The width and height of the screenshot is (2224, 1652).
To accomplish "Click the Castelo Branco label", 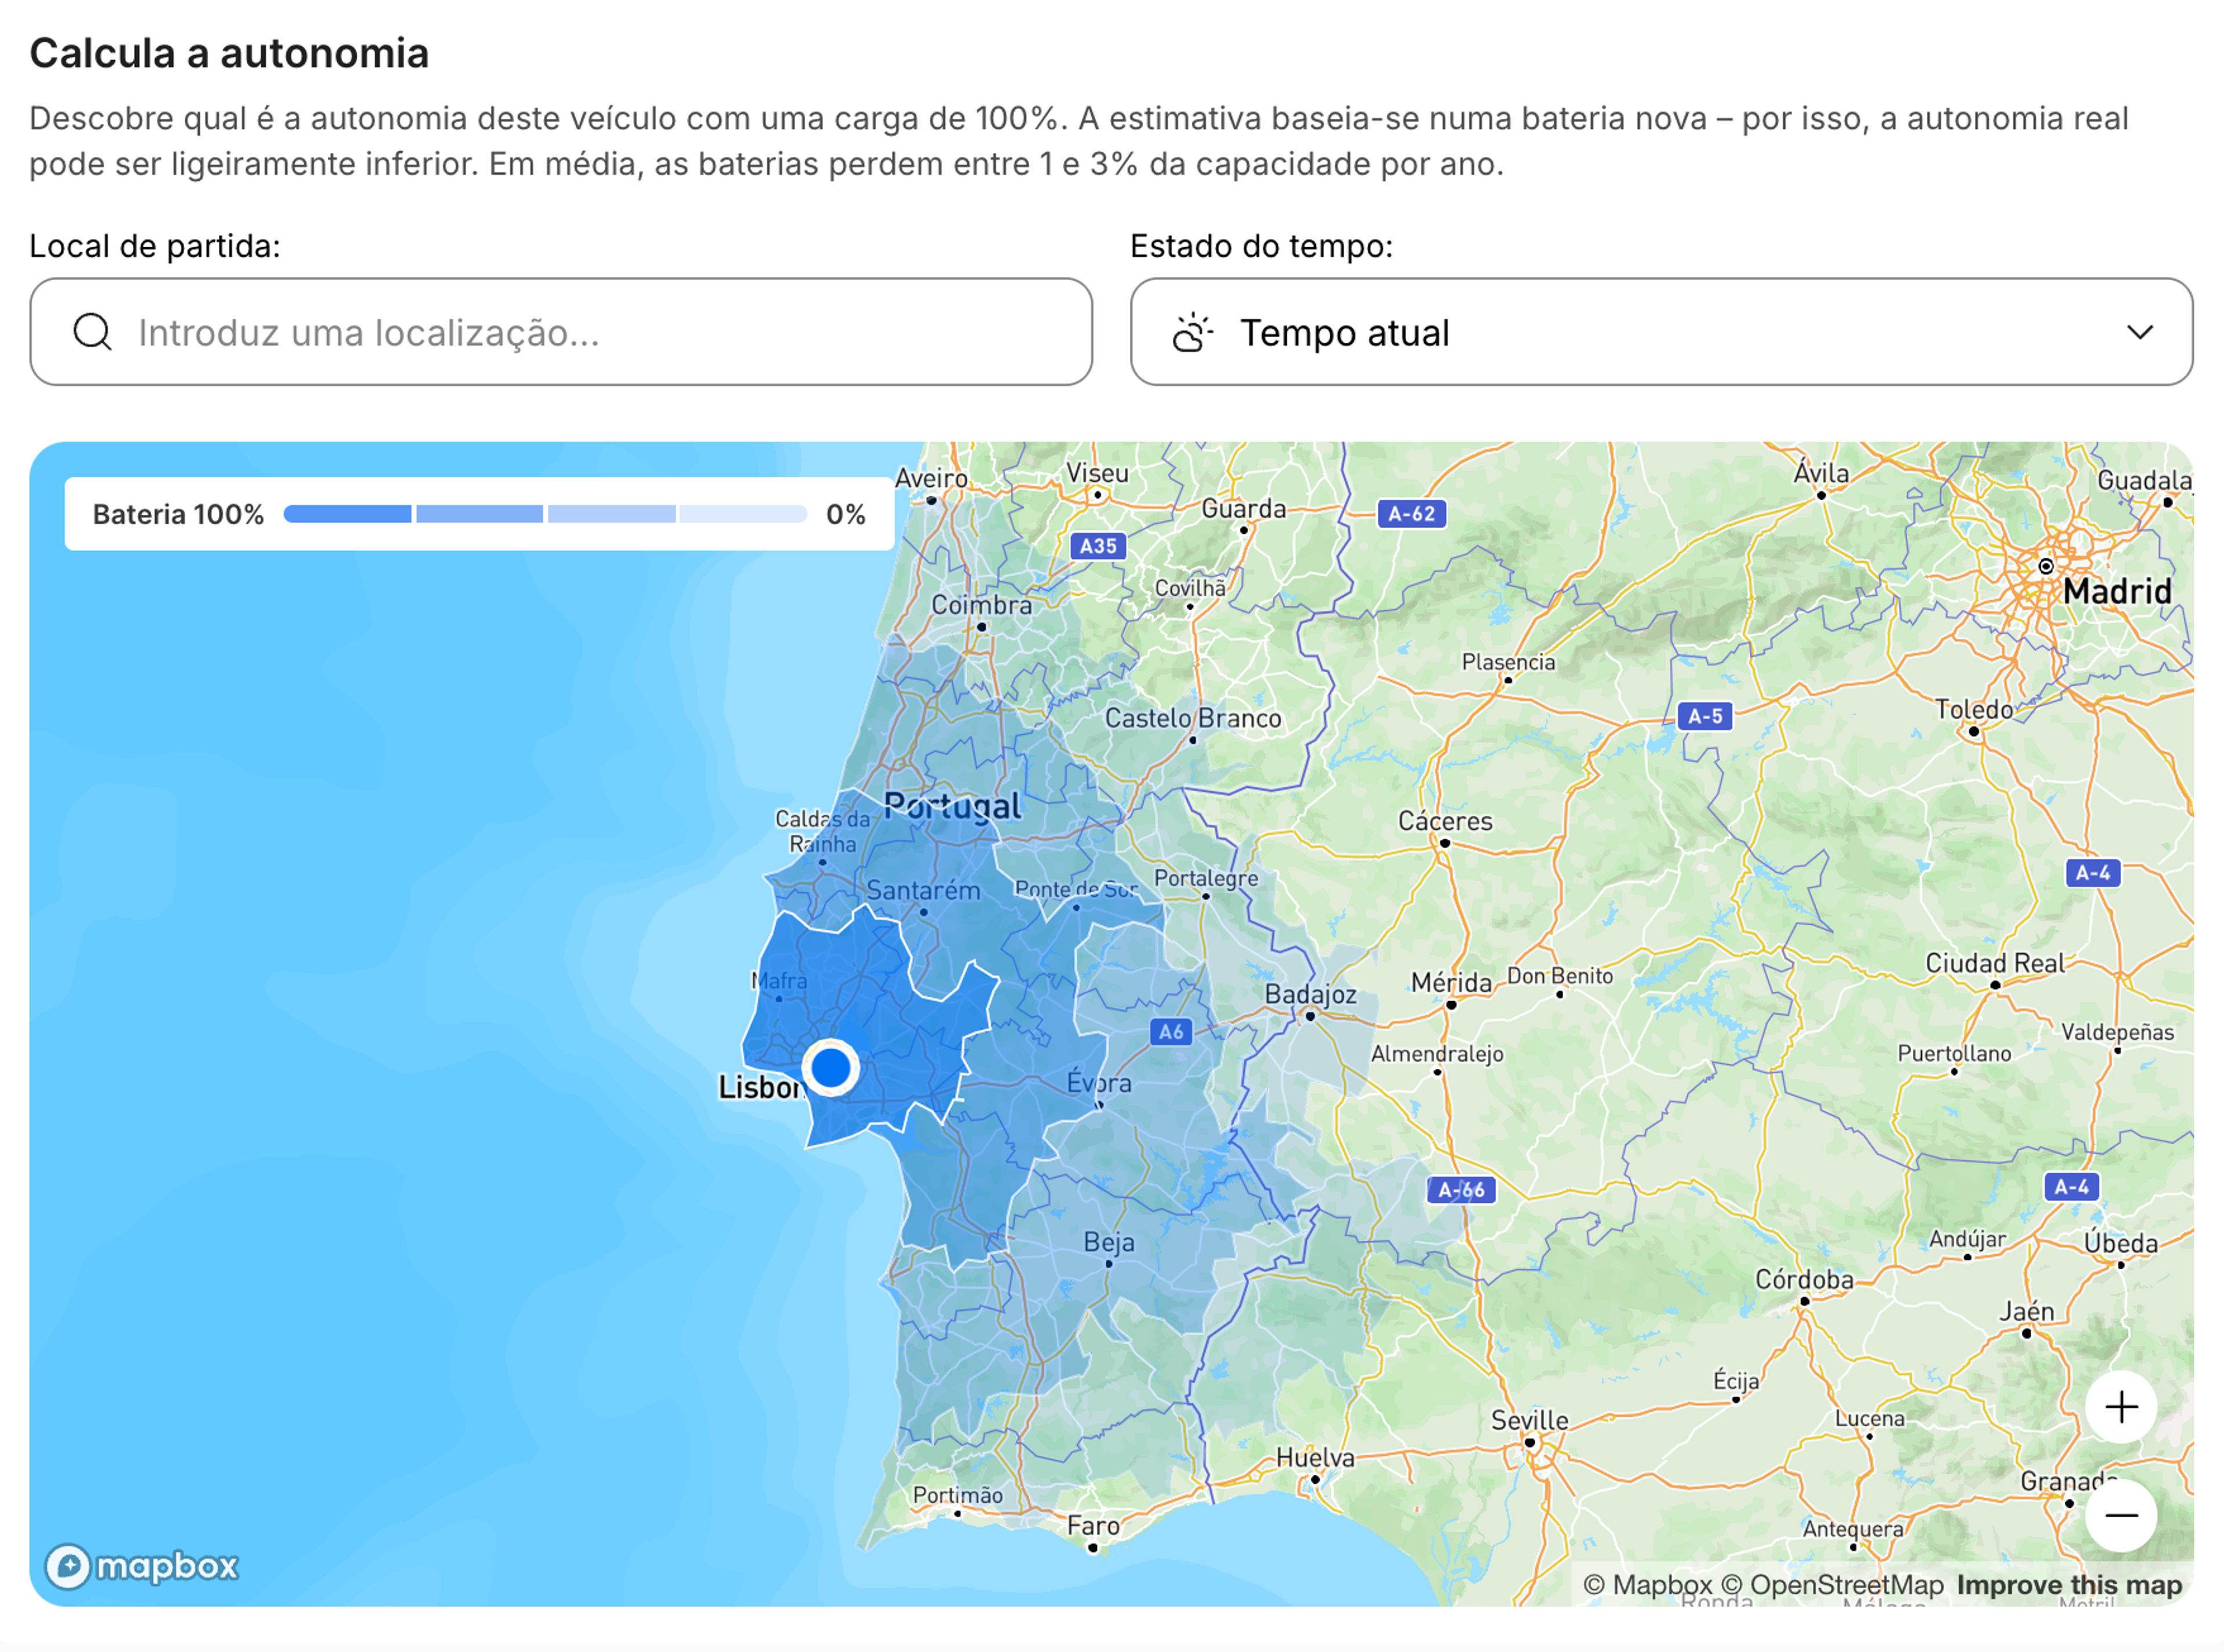I will pyautogui.click(x=1192, y=718).
